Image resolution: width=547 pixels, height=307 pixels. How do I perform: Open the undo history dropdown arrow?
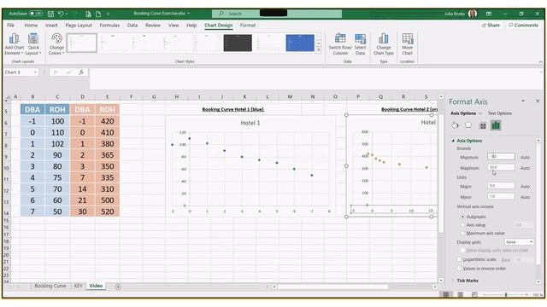(x=67, y=14)
